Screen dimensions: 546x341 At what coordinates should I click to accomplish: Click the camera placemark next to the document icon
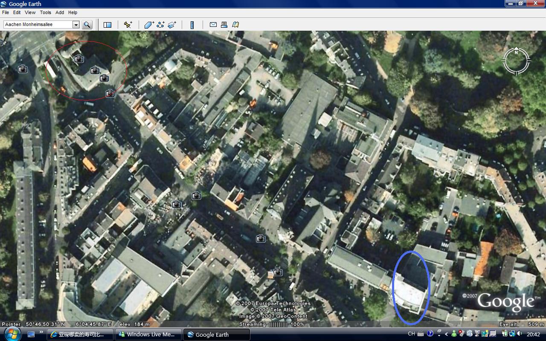point(278,272)
